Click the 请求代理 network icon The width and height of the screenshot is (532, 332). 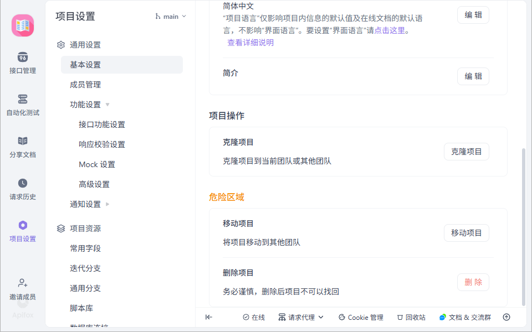pos(282,318)
